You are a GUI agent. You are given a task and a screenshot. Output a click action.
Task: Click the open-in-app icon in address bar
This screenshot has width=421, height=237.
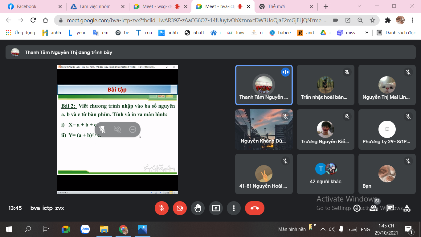tap(348, 20)
